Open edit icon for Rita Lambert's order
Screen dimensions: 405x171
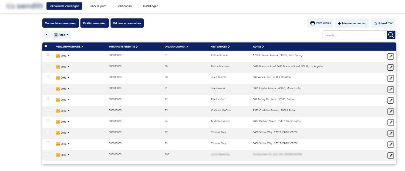(x=390, y=100)
